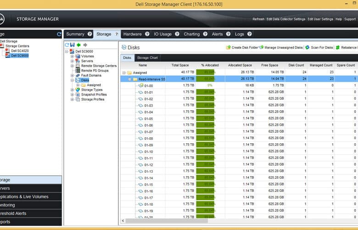
Task: Open the help icon next to the Storage tab
Action: click(117, 34)
